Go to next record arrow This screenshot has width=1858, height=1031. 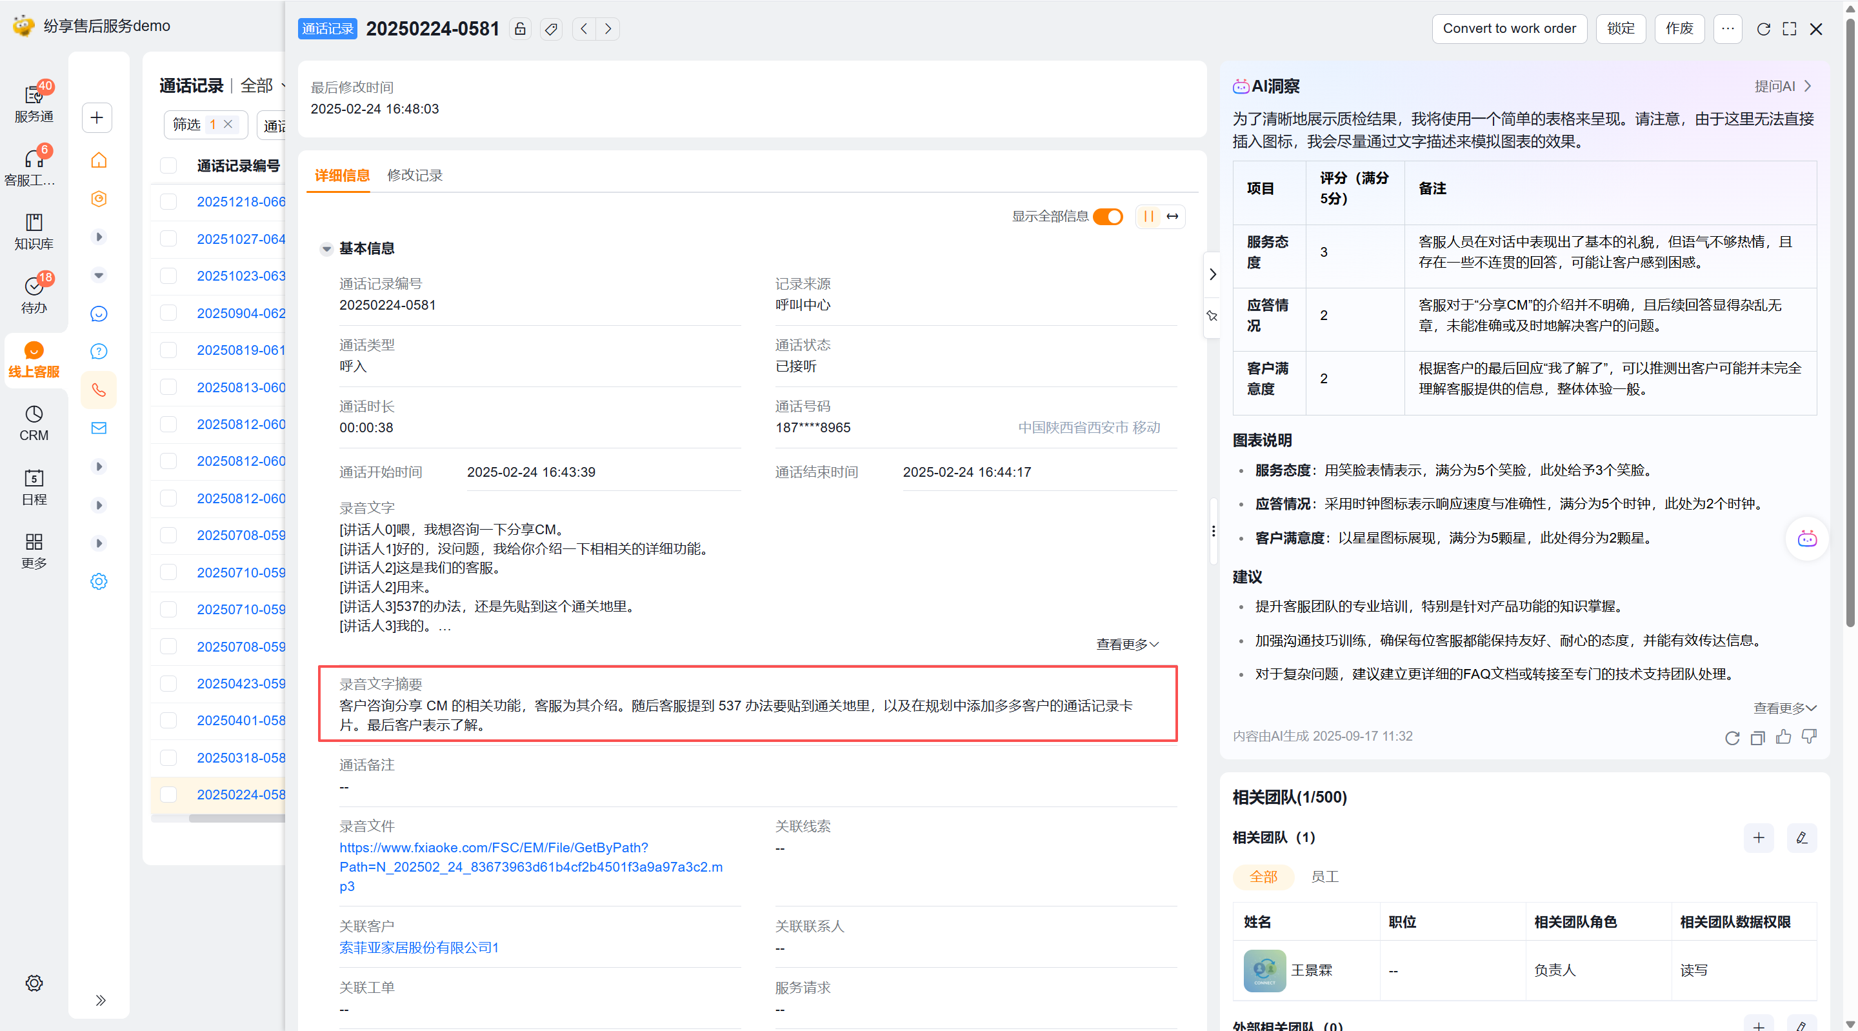[608, 29]
